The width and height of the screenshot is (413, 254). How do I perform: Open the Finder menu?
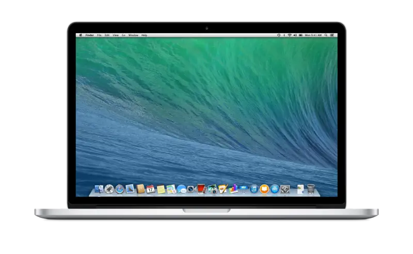[89, 35]
